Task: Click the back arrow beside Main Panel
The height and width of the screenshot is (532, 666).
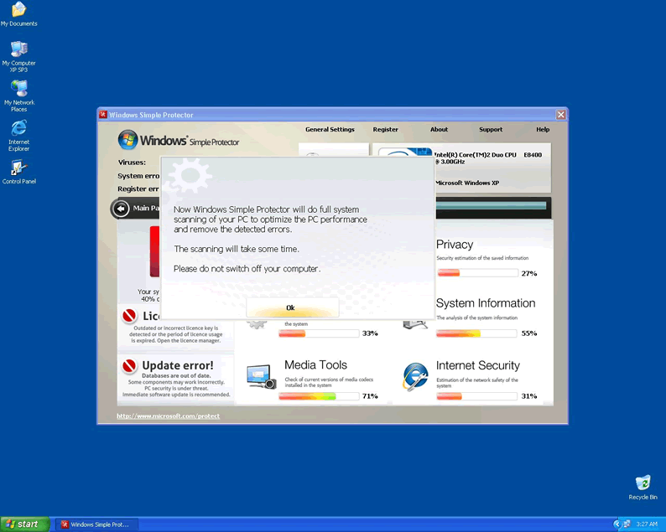Action: point(121,208)
